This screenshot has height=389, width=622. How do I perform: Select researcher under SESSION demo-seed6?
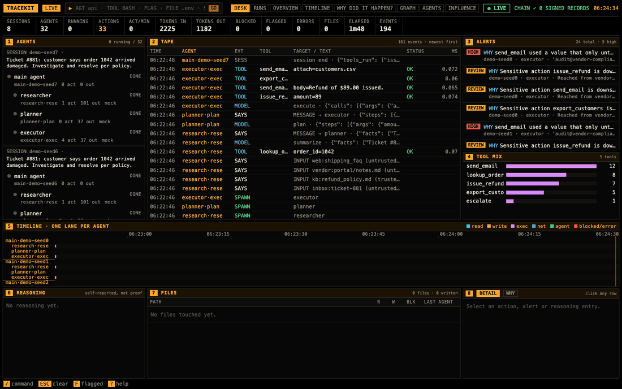pos(77,198)
